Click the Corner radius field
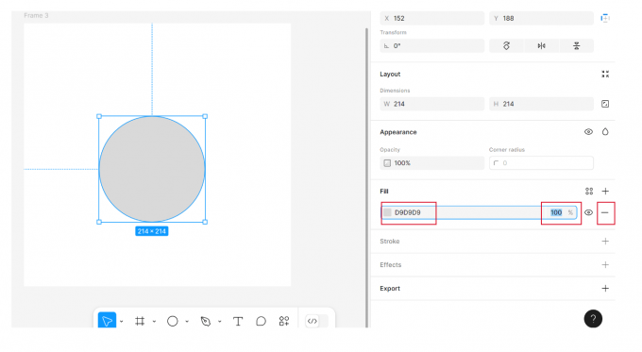Screen dimensions: 642x352 541,163
